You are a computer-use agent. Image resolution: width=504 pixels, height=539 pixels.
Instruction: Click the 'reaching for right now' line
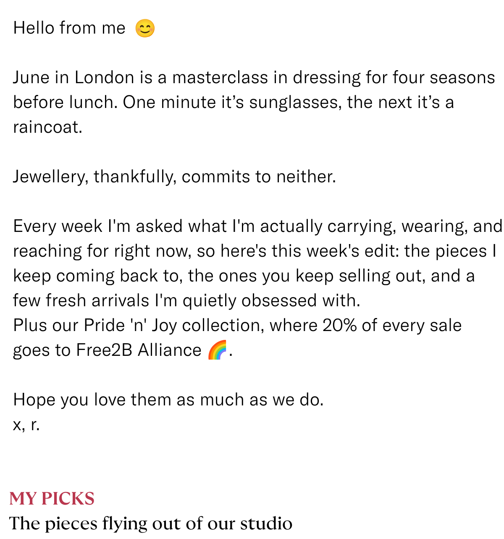coord(255,251)
